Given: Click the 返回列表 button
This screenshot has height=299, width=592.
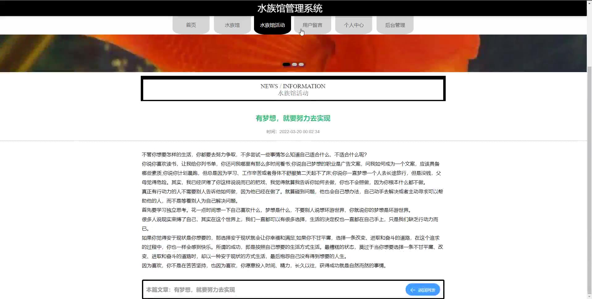Looking at the screenshot, I should [x=423, y=290].
